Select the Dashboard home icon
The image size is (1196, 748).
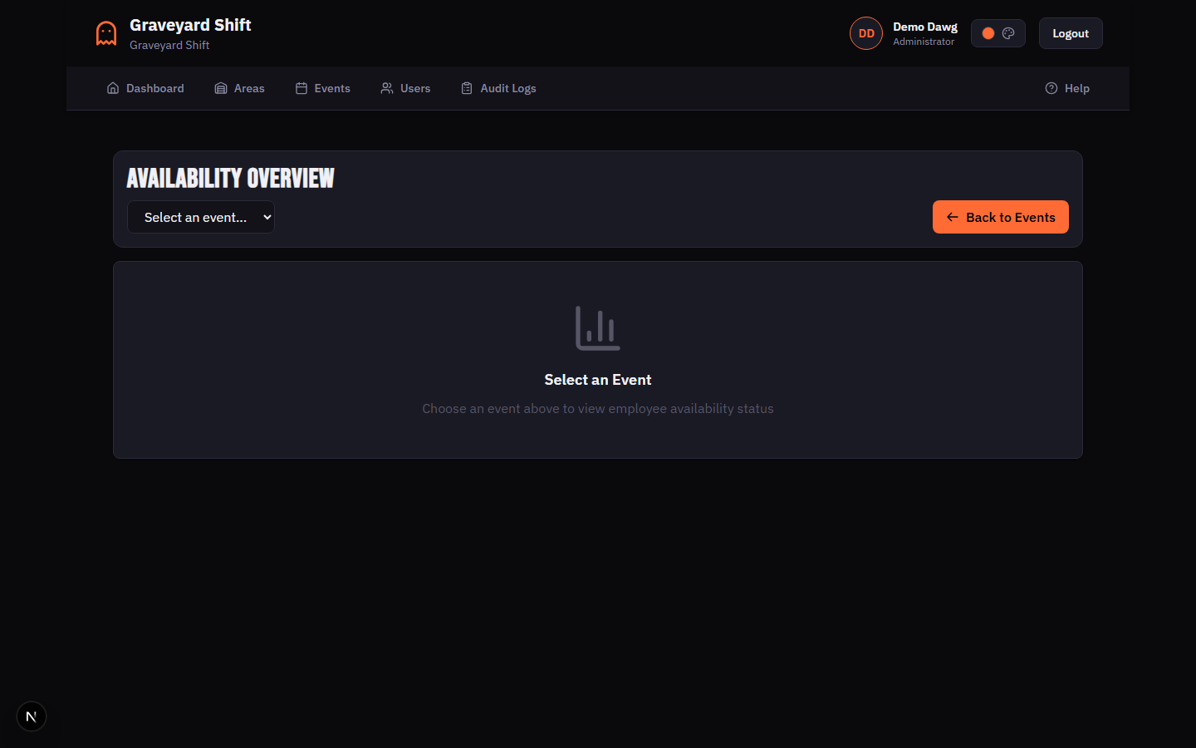click(113, 87)
